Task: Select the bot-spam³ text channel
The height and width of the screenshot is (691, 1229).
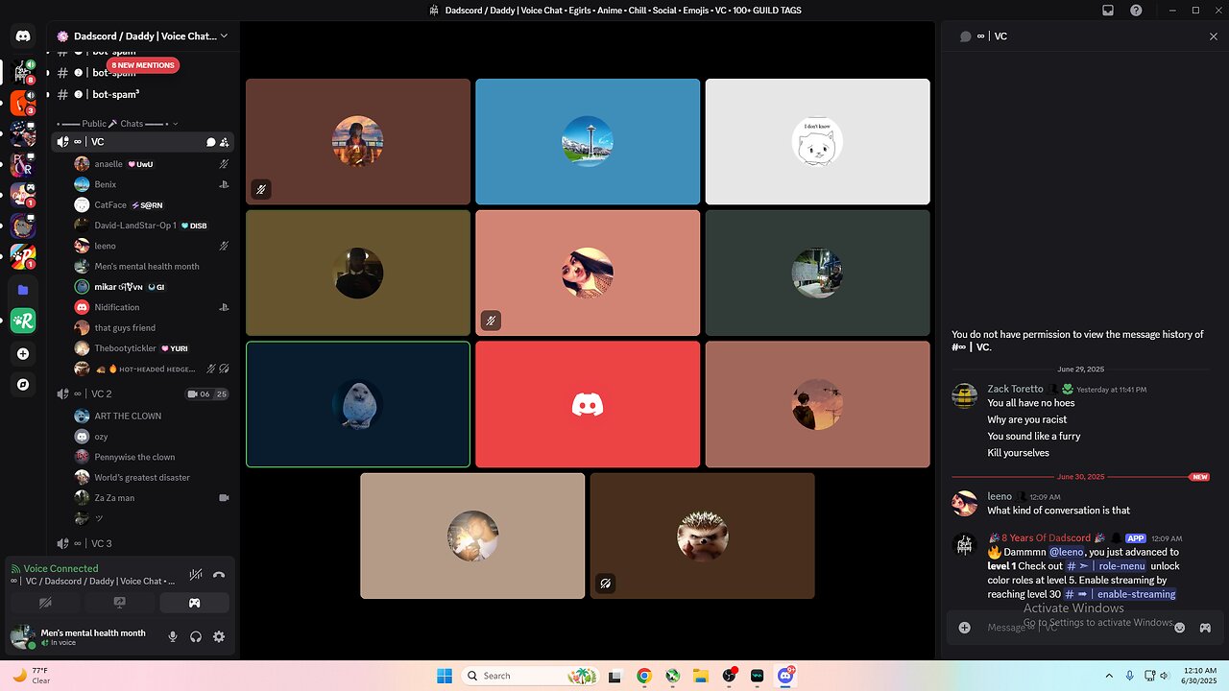Action: pyautogui.click(x=115, y=95)
